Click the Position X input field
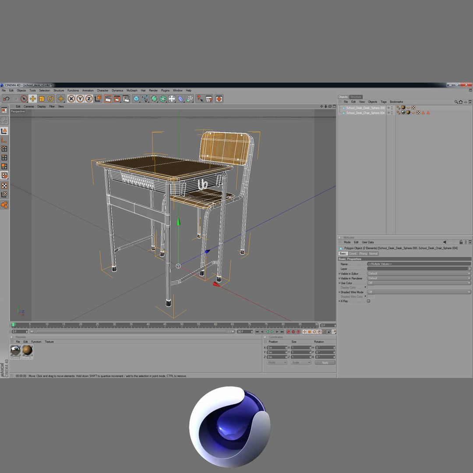Viewport: 473px width, 473px height. [x=277, y=348]
